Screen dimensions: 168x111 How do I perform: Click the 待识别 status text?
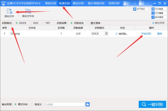tap(123, 34)
